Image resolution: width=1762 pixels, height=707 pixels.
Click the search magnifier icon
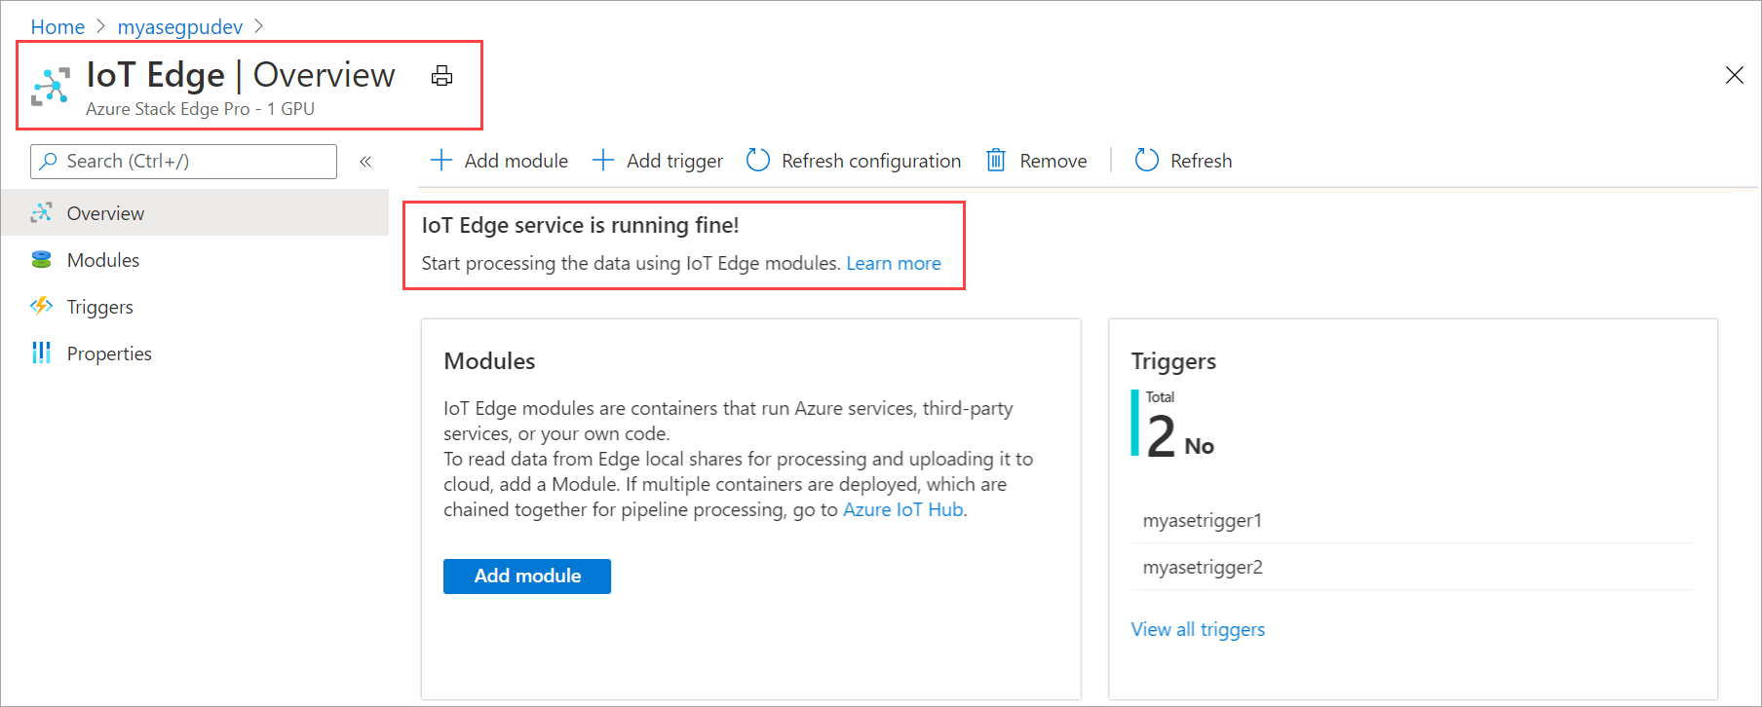pos(48,162)
